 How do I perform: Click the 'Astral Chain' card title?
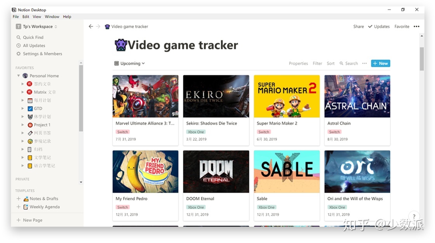[x=339, y=123]
